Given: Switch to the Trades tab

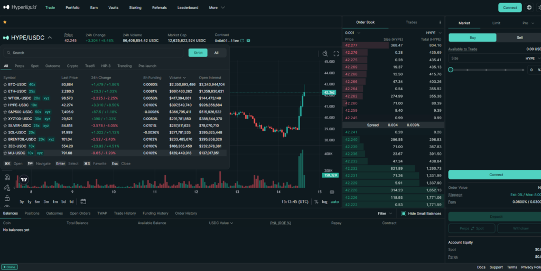Looking at the screenshot, I should (411, 22).
